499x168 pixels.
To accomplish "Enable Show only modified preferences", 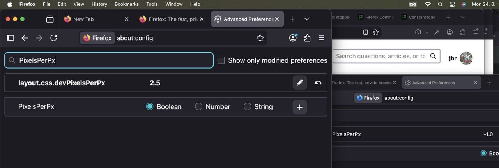I will click(221, 60).
